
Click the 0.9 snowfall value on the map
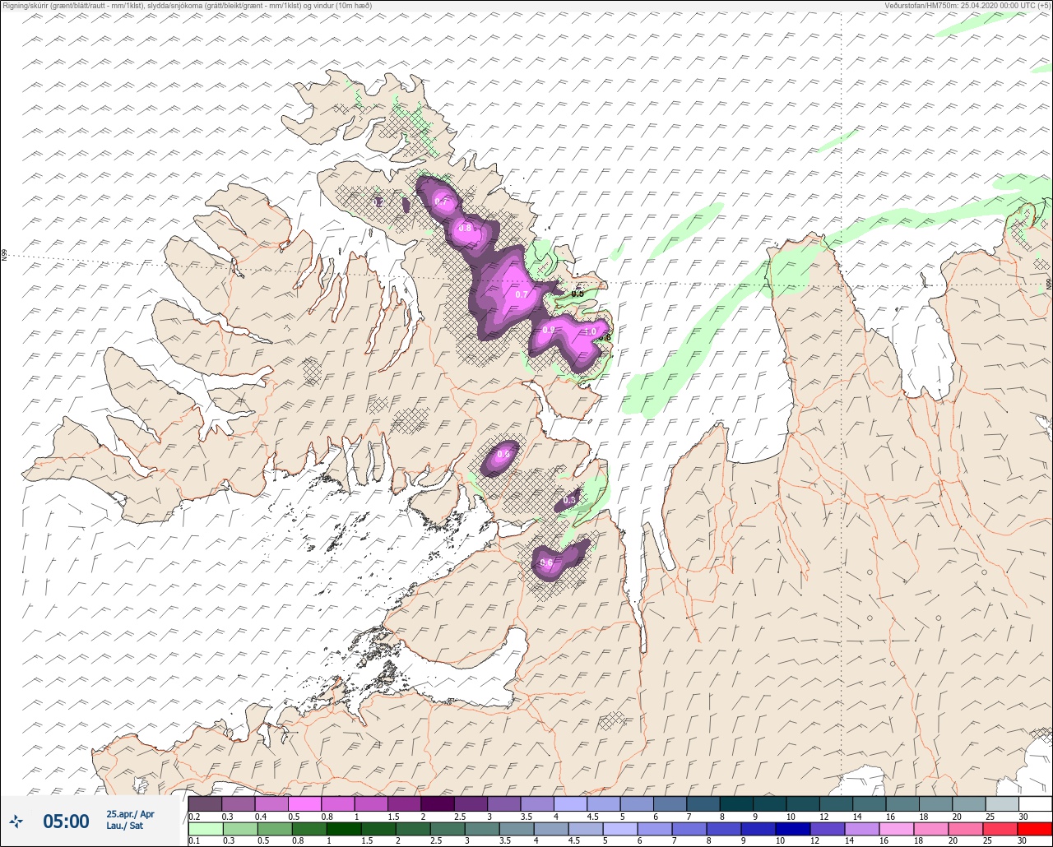coord(549,330)
